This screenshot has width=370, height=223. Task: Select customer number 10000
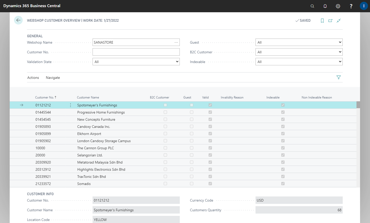(x=40, y=148)
